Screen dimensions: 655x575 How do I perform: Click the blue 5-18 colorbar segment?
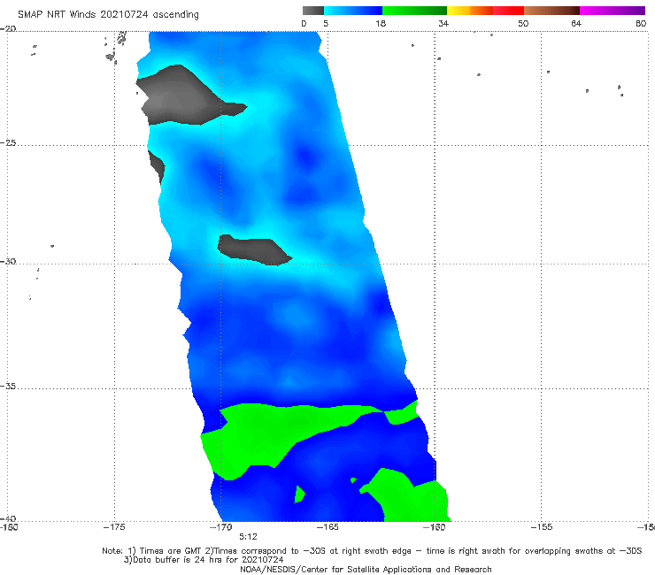click(353, 11)
